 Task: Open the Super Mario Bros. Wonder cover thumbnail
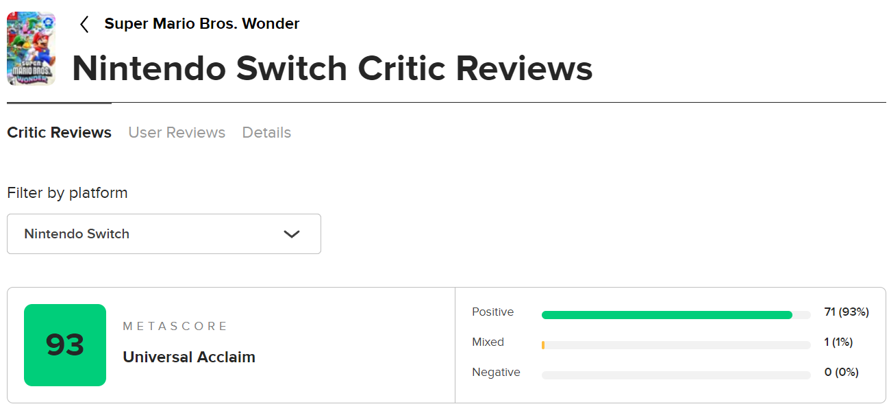point(31,48)
